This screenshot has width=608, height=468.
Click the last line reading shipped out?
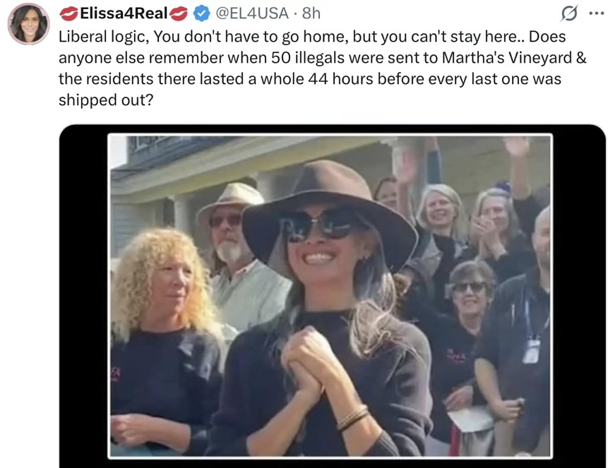tap(106, 100)
